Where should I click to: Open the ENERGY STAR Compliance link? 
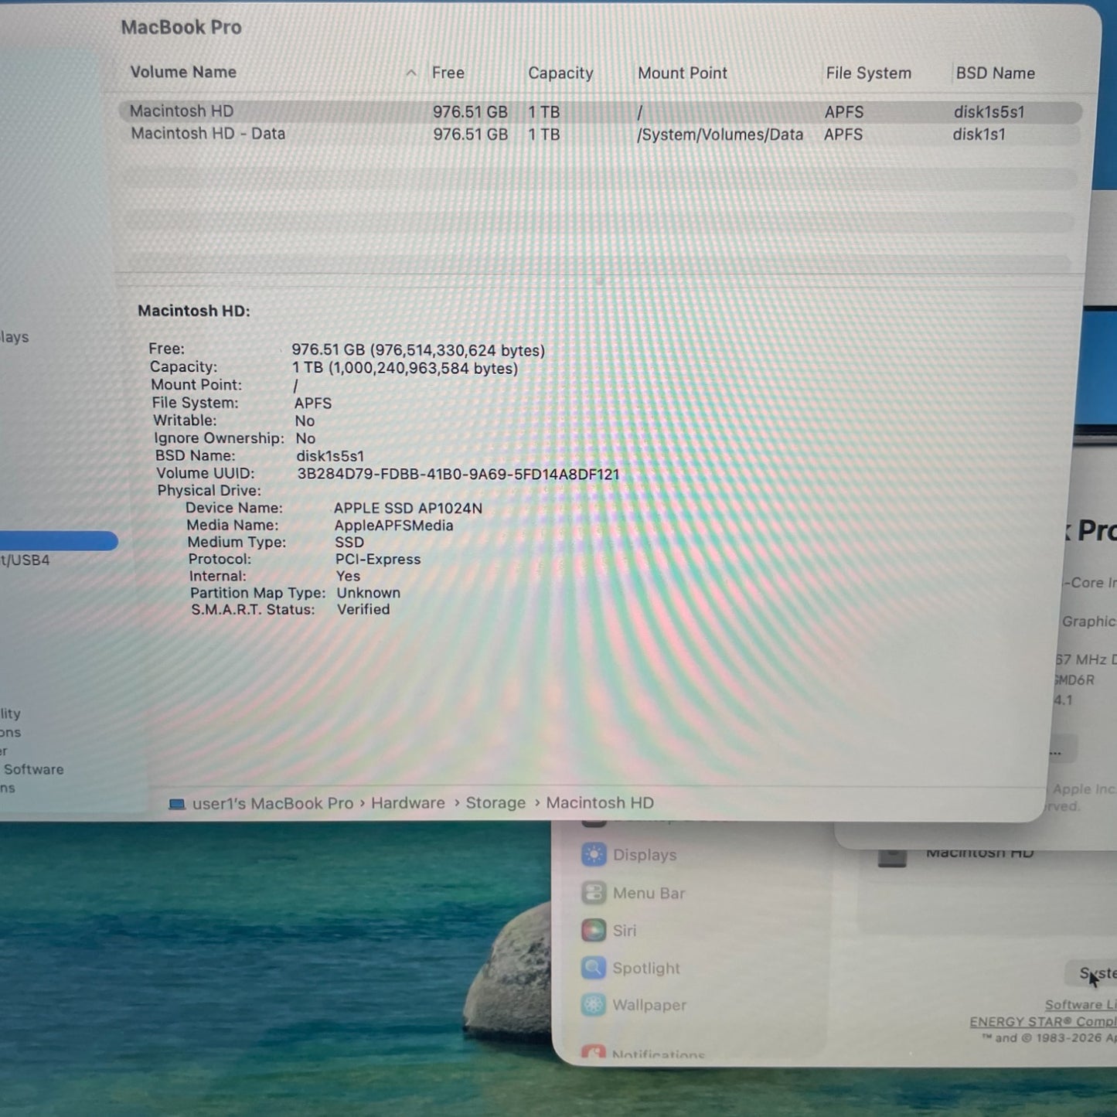click(x=1043, y=1022)
